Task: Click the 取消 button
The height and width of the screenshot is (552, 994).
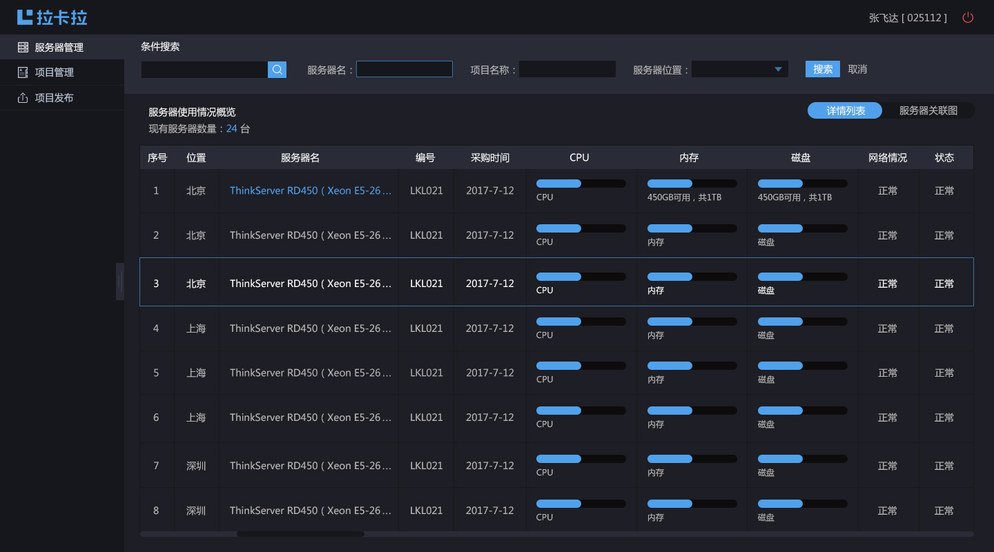Action: coord(857,69)
